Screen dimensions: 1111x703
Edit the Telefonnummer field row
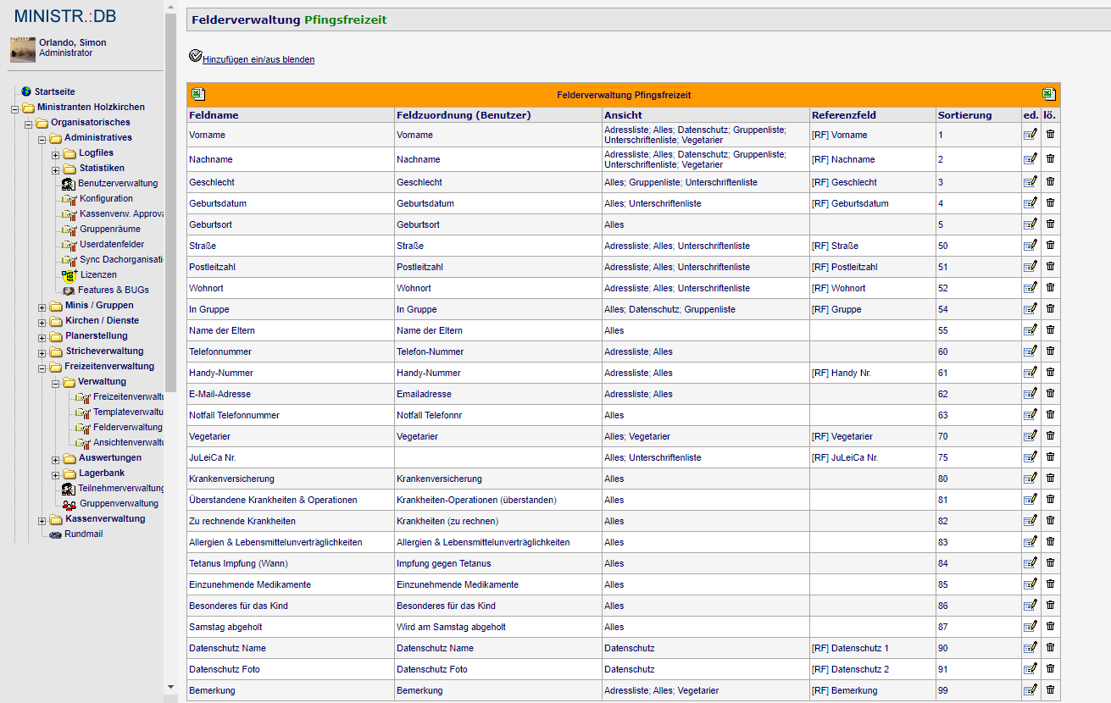pyautogui.click(x=1030, y=351)
